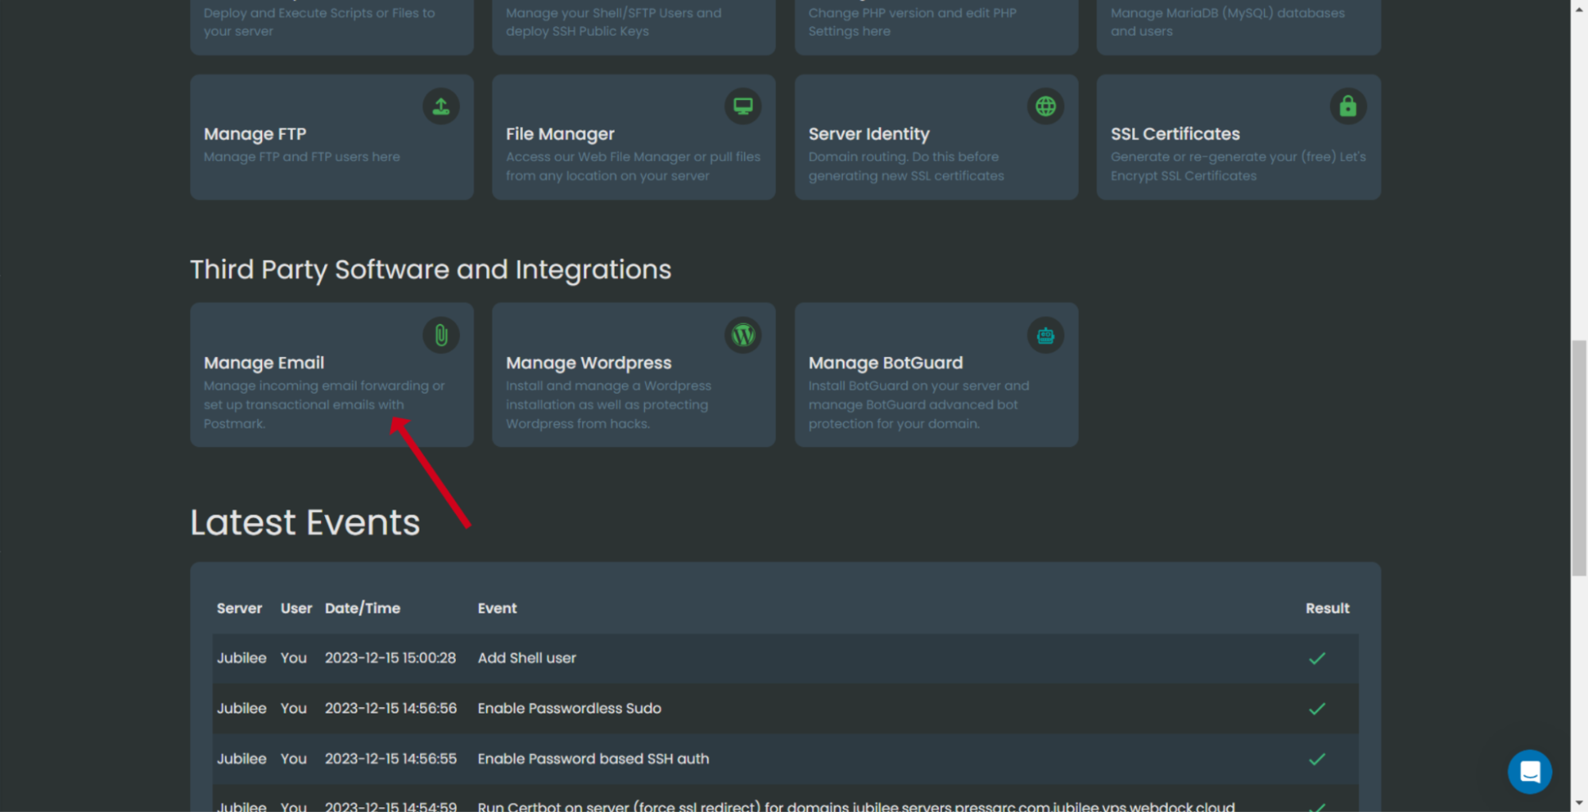Click checkmark for Enable Password based SSH auth
Image resolution: width=1588 pixels, height=812 pixels.
pyautogui.click(x=1316, y=759)
